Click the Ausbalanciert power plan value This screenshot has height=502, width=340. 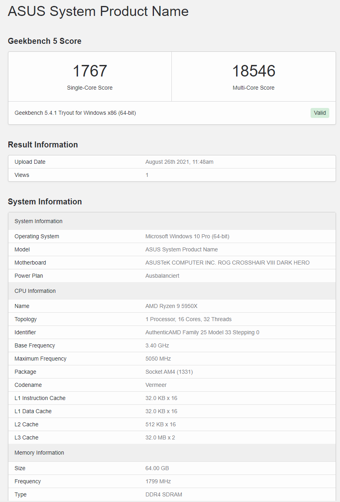[x=162, y=276]
